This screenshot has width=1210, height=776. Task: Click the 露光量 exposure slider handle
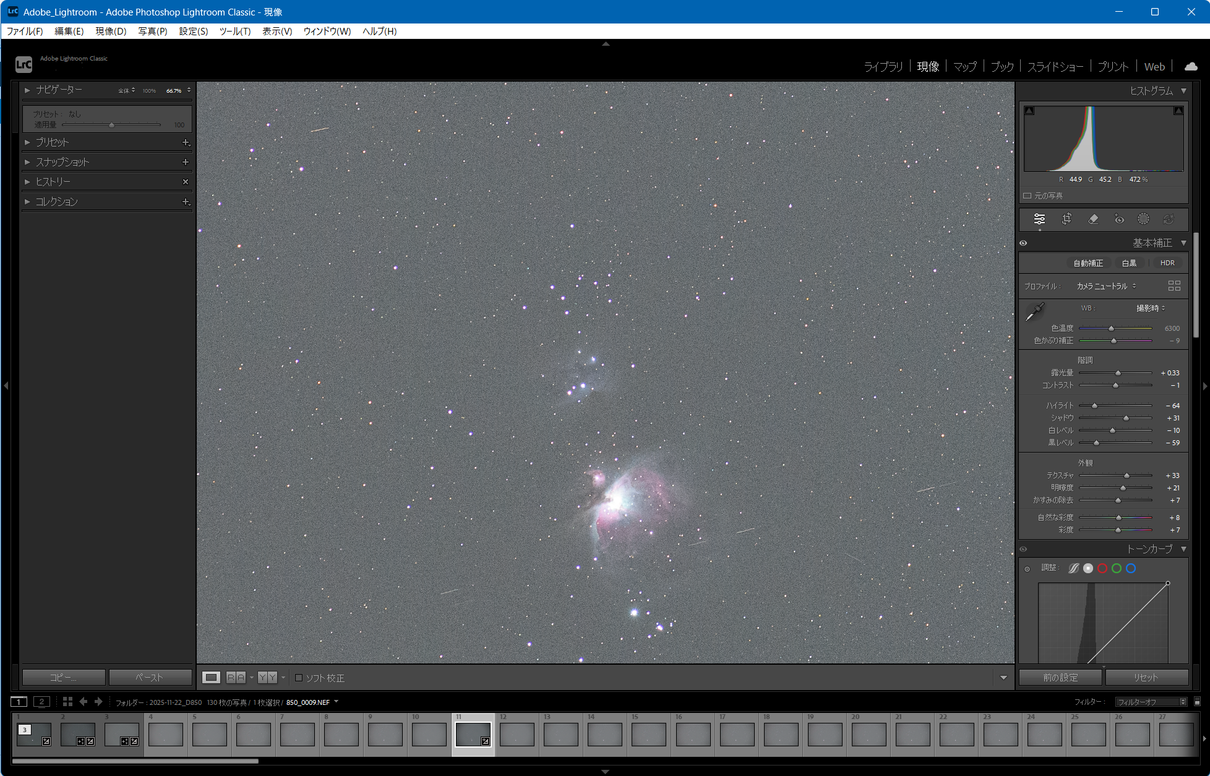pyautogui.click(x=1118, y=373)
